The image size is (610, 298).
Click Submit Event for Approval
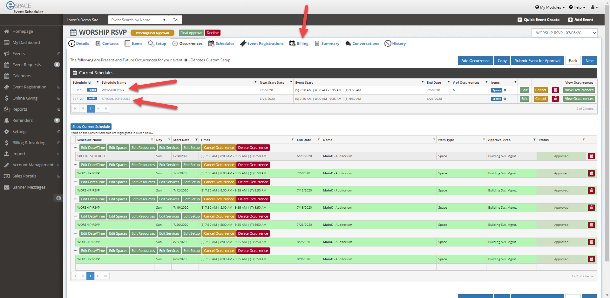[538, 60]
